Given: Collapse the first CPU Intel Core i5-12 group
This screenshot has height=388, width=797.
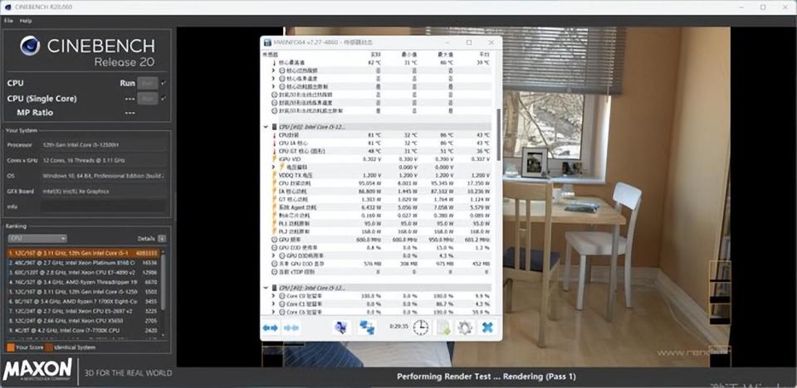Looking at the screenshot, I should tap(266, 127).
